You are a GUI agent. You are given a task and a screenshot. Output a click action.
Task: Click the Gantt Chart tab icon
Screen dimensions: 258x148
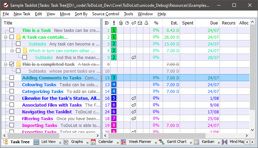click(161, 142)
